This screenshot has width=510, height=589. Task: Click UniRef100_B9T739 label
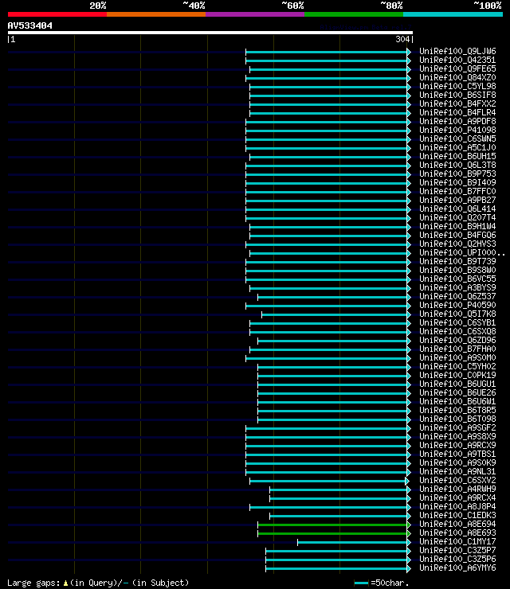[457, 261]
